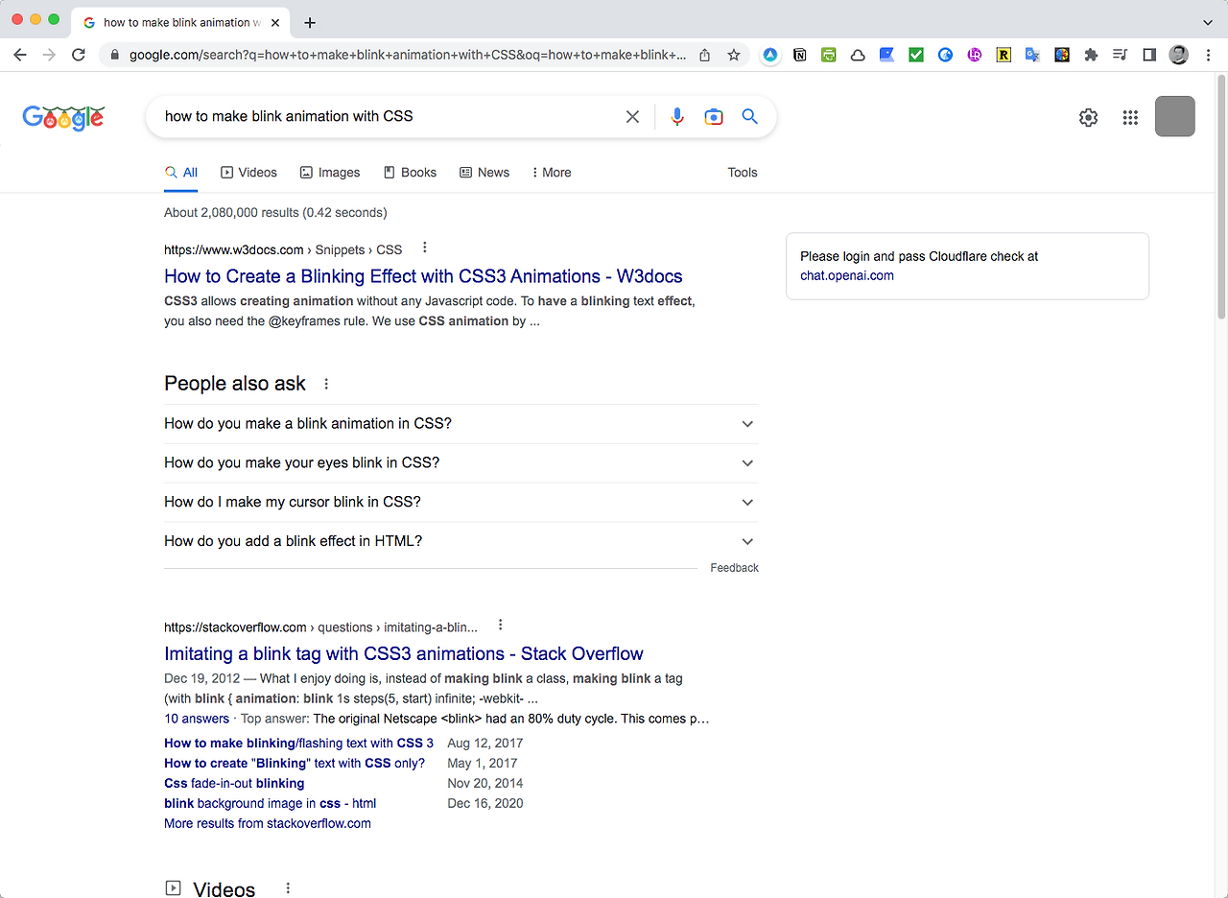Switch to the Images tab
The image size is (1228, 898).
coord(330,173)
